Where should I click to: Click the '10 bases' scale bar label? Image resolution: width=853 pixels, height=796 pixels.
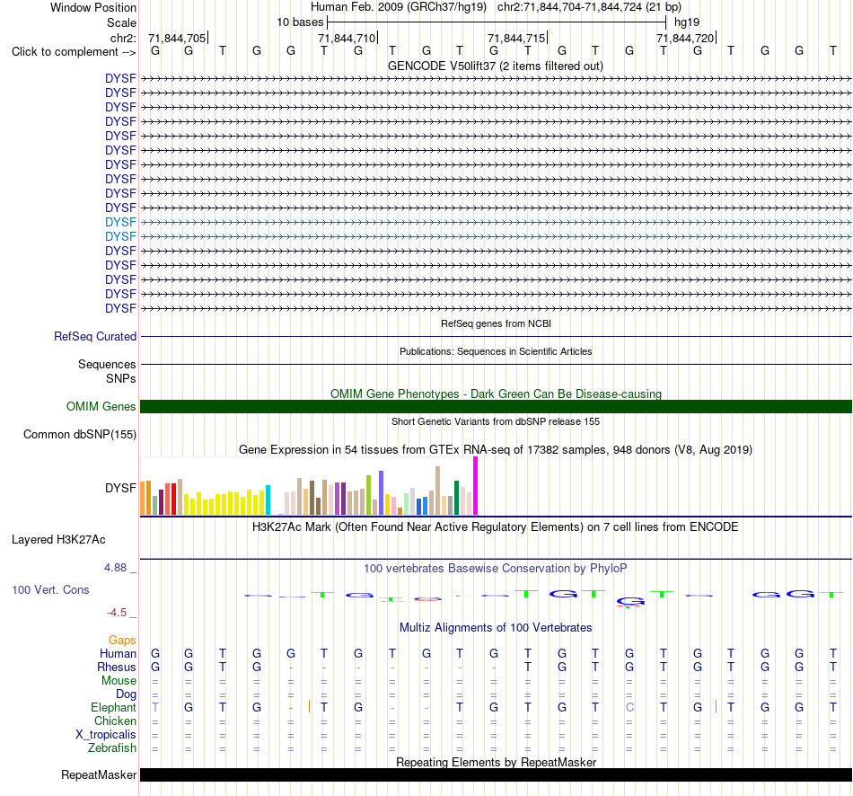[300, 22]
